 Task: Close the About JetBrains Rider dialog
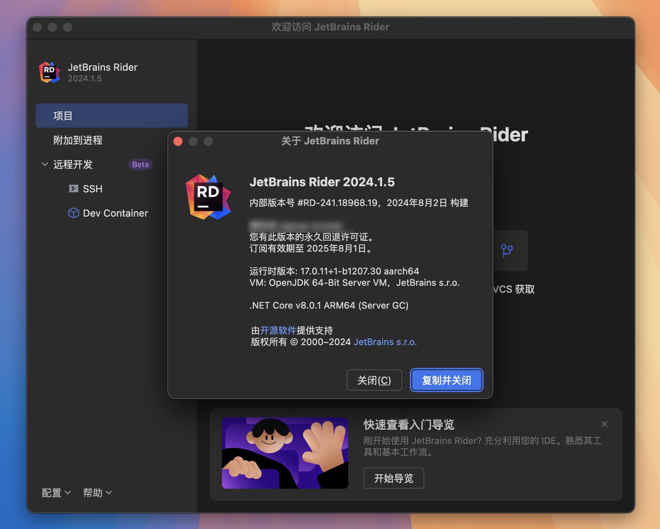point(178,141)
